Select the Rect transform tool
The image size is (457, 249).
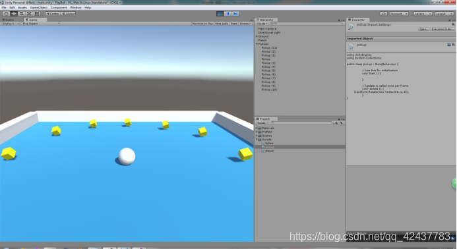37,14
